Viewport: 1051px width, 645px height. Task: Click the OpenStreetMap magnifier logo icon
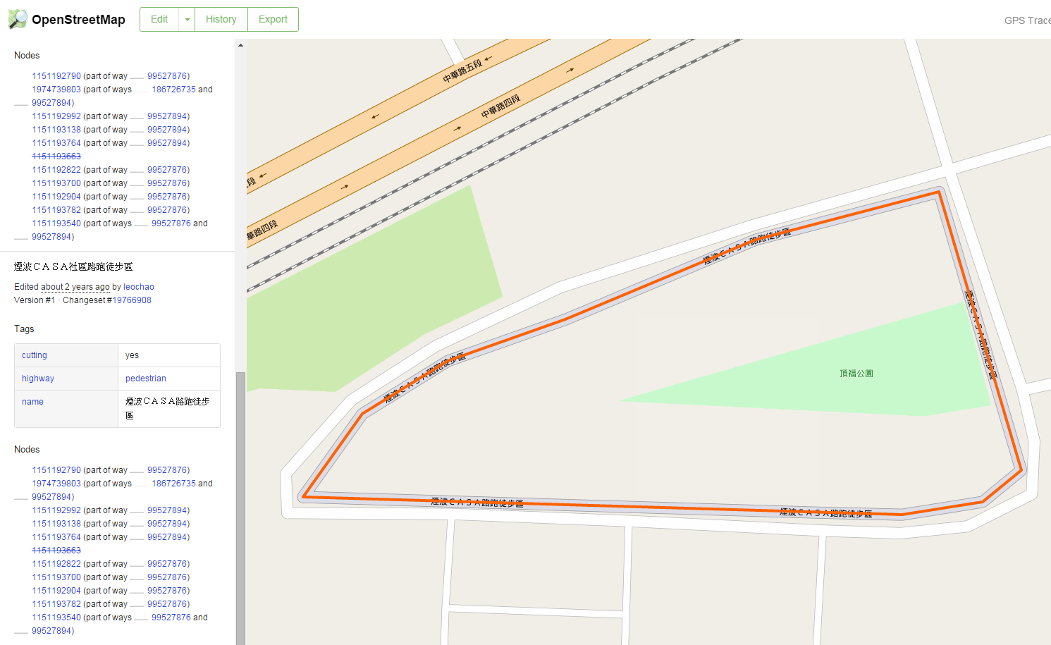coord(18,19)
